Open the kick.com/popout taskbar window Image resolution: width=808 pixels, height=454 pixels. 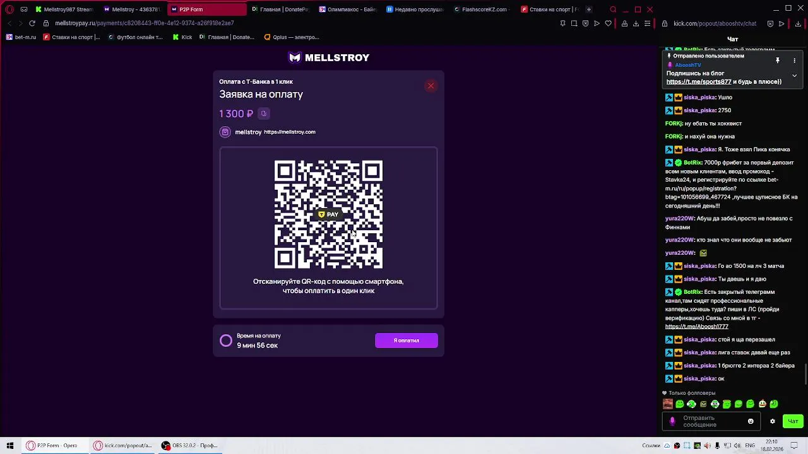[122, 446]
